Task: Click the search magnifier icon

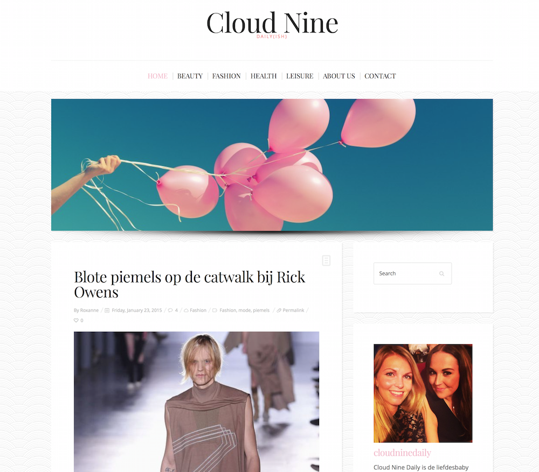Action: tap(442, 273)
